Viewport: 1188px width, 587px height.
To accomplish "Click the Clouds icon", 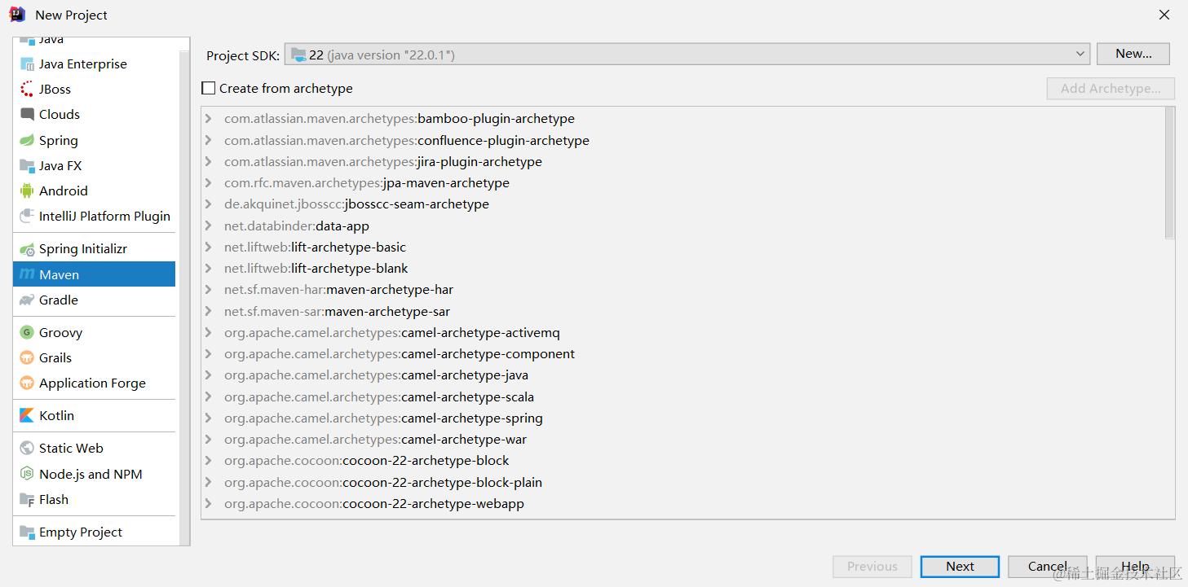I will (x=27, y=115).
